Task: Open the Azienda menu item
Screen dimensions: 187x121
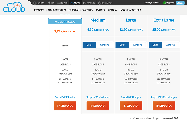Action: pyautogui.click(x=112, y=10)
